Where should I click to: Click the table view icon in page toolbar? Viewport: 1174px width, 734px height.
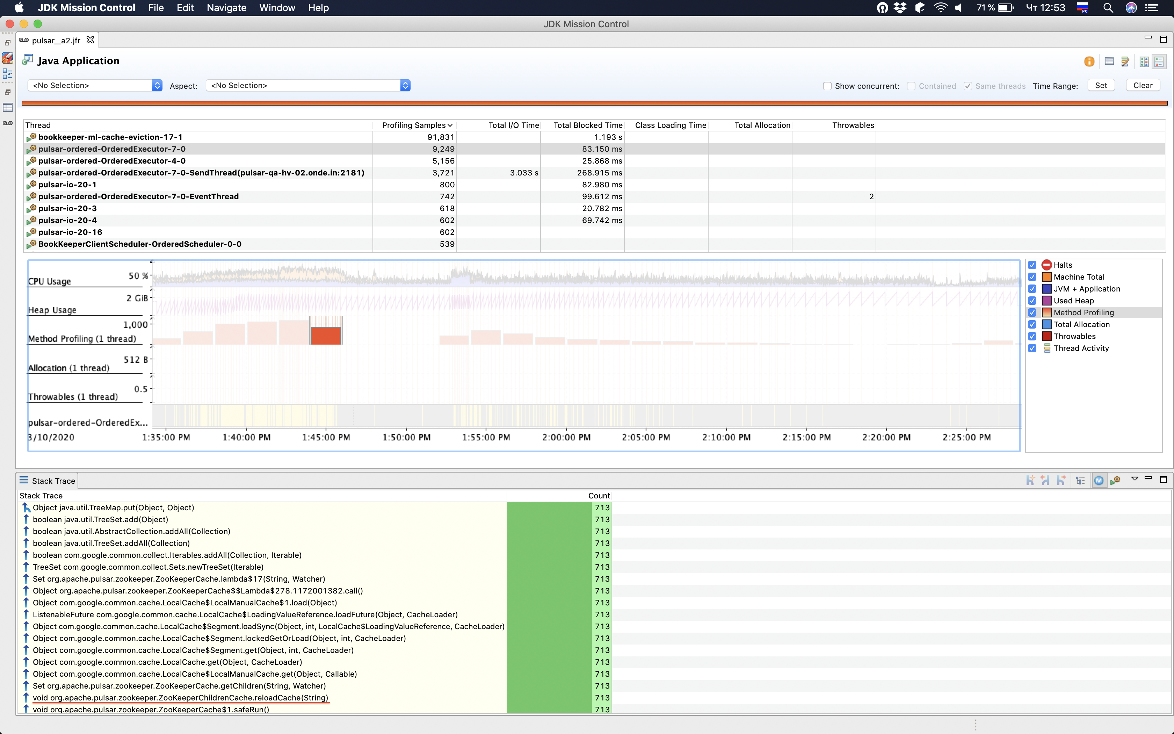click(1109, 61)
